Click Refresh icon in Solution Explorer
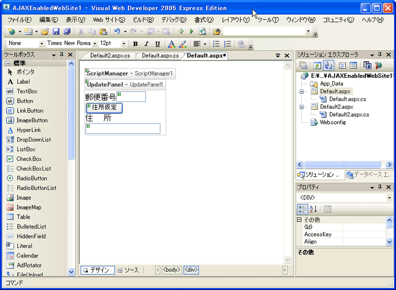Image resolution: width=396 pixels, height=290 pixels. coord(317,66)
